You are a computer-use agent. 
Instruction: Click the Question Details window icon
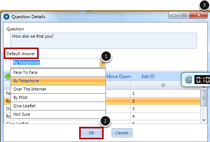(x=7, y=17)
